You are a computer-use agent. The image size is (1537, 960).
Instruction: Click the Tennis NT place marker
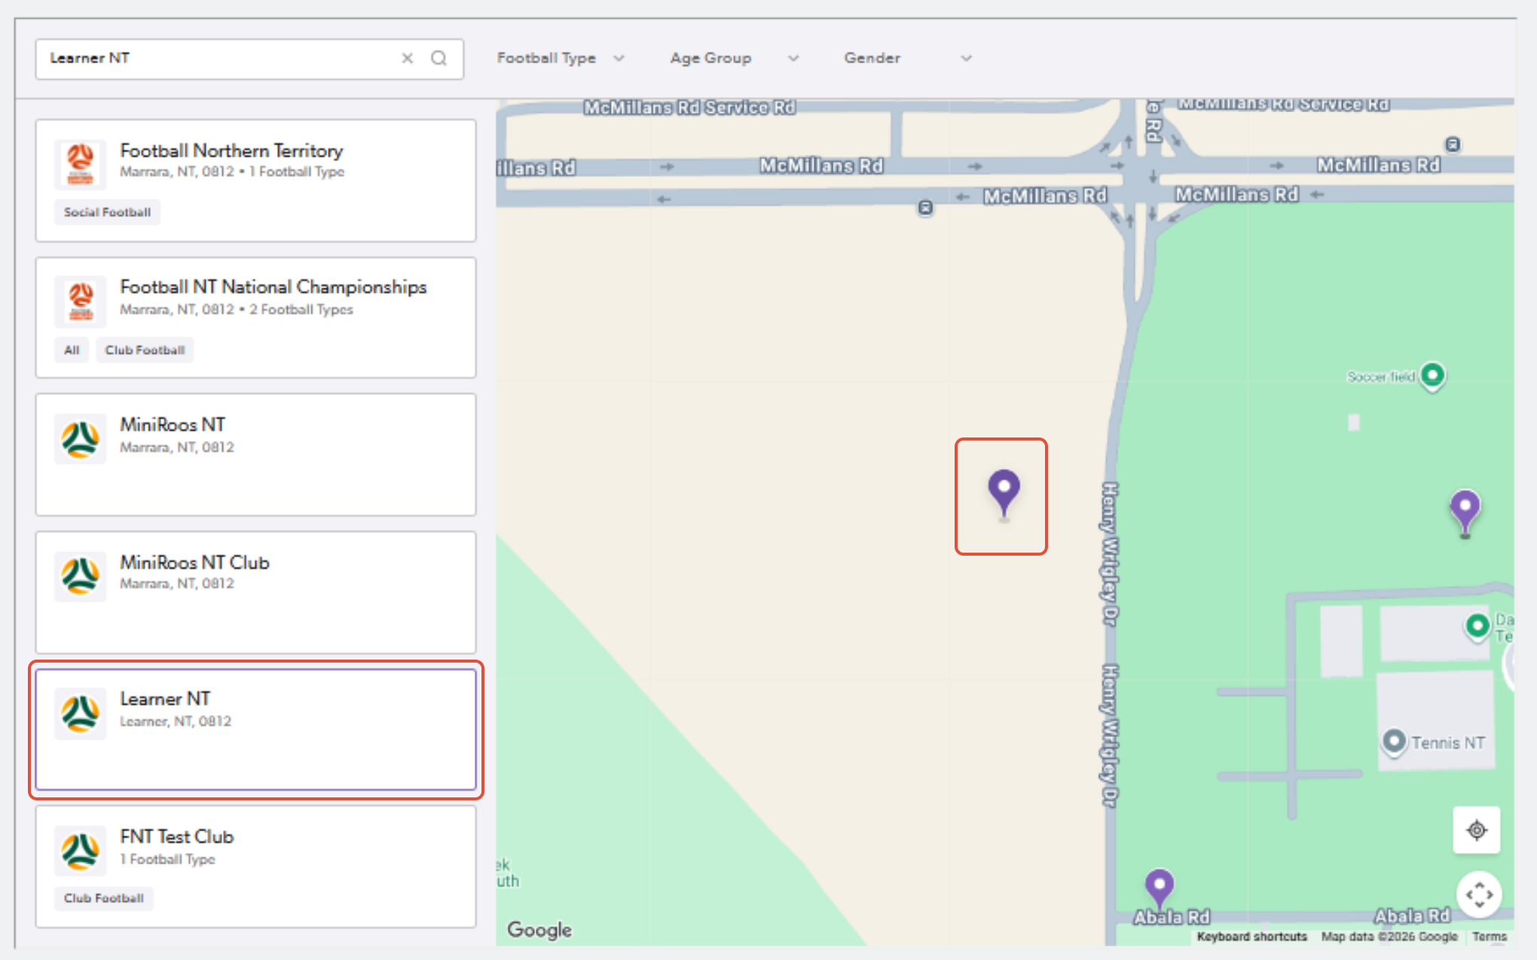[x=1394, y=742]
